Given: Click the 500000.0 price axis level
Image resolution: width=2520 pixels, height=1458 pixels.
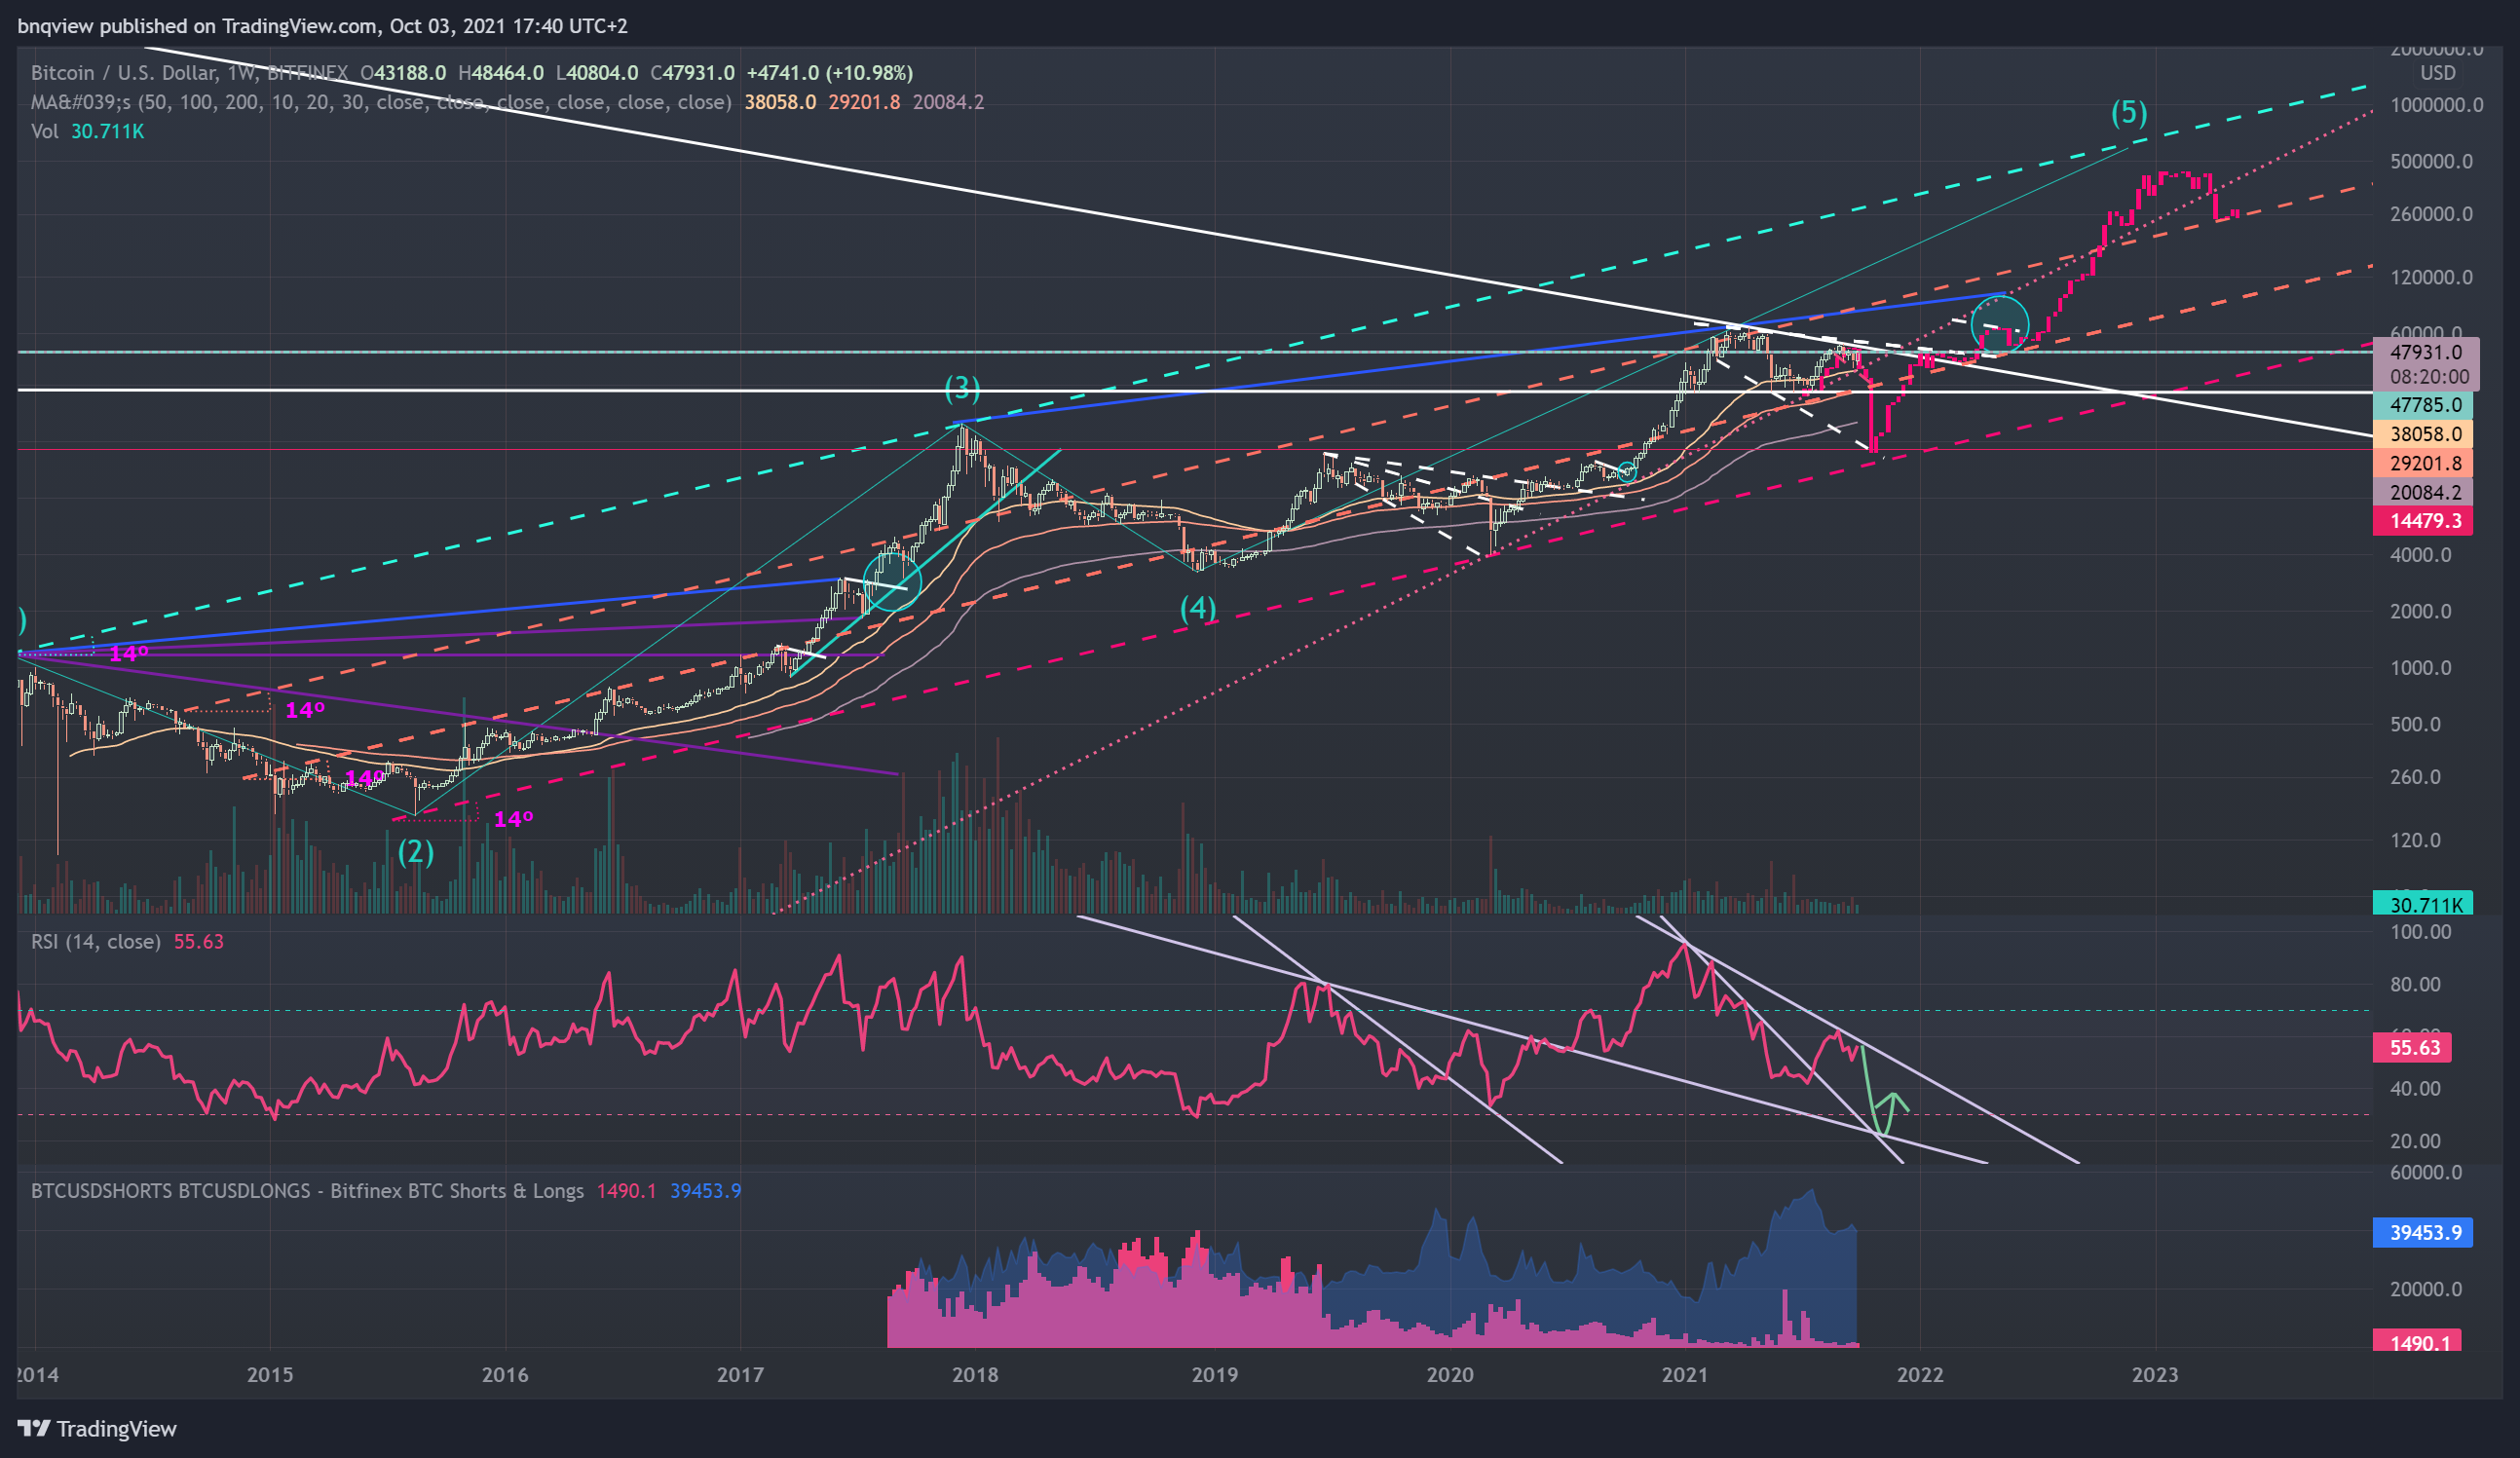Looking at the screenshot, I should pos(2430,161).
